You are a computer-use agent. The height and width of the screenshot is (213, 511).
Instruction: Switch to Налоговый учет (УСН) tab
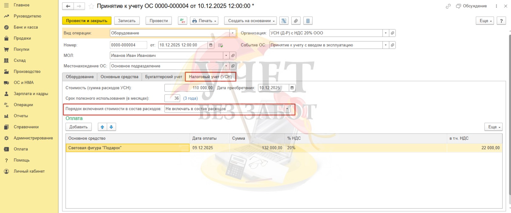point(210,77)
